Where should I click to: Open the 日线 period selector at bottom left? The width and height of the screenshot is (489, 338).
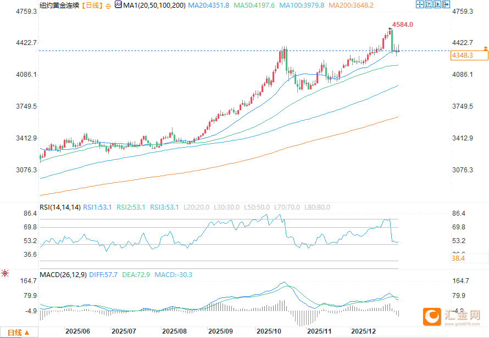click(x=19, y=333)
